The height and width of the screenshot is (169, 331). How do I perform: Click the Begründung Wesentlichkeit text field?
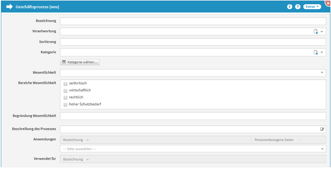pos(193,116)
